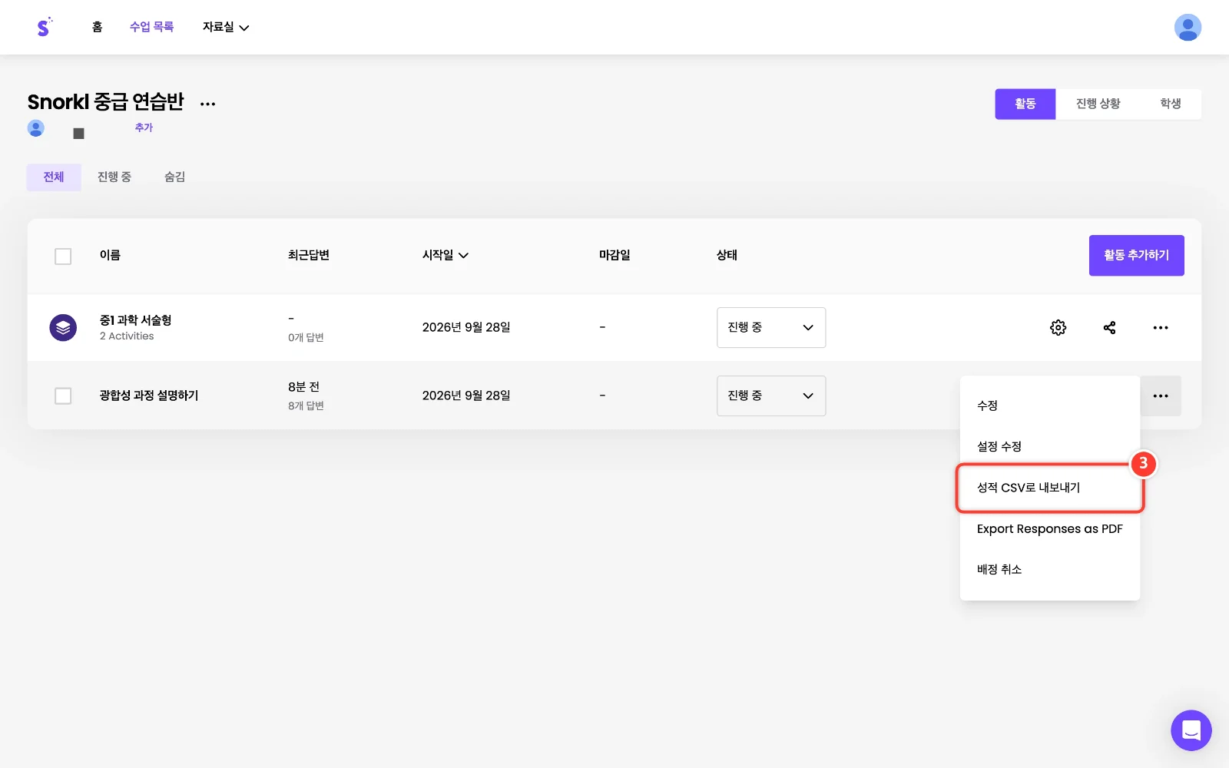The image size is (1229, 768).
Task: Go to 홈 in navigation
Action: [x=97, y=27]
